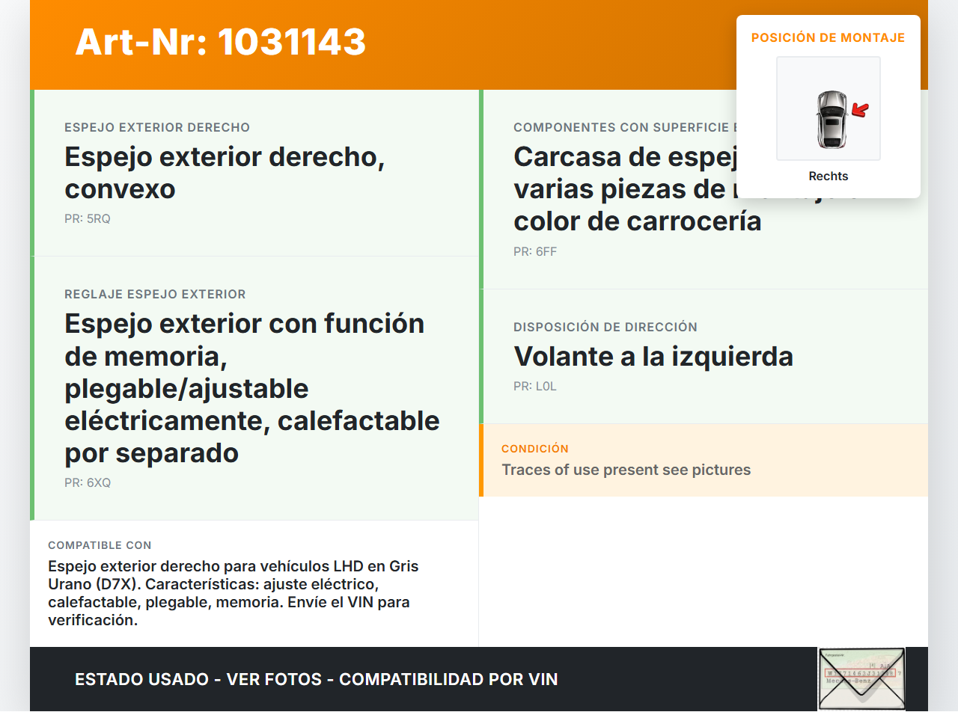The width and height of the screenshot is (958, 712).
Task: Click the PR: 6FF code
Action: click(x=535, y=252)
